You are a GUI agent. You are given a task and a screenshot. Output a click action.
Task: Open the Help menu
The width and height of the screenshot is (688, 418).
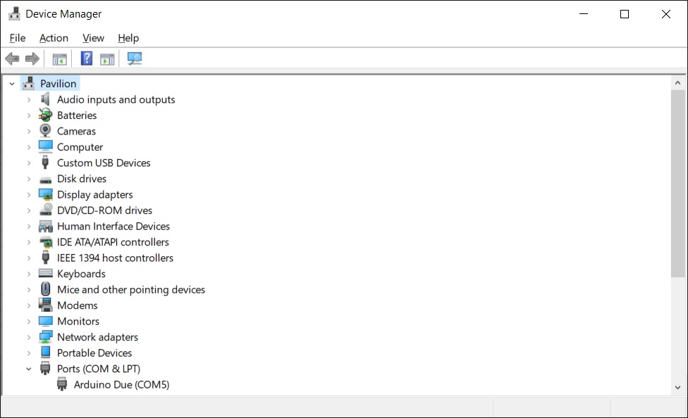[128, 38]
